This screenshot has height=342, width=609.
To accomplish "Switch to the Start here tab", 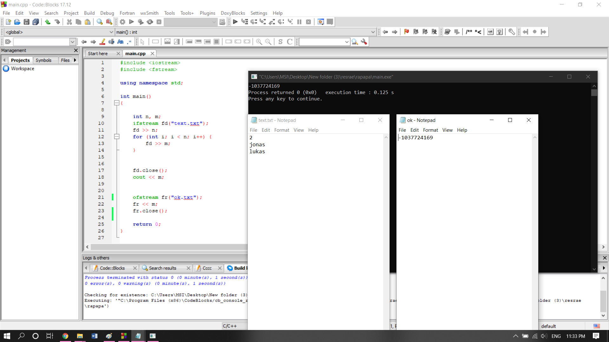I will coord(98,54).
